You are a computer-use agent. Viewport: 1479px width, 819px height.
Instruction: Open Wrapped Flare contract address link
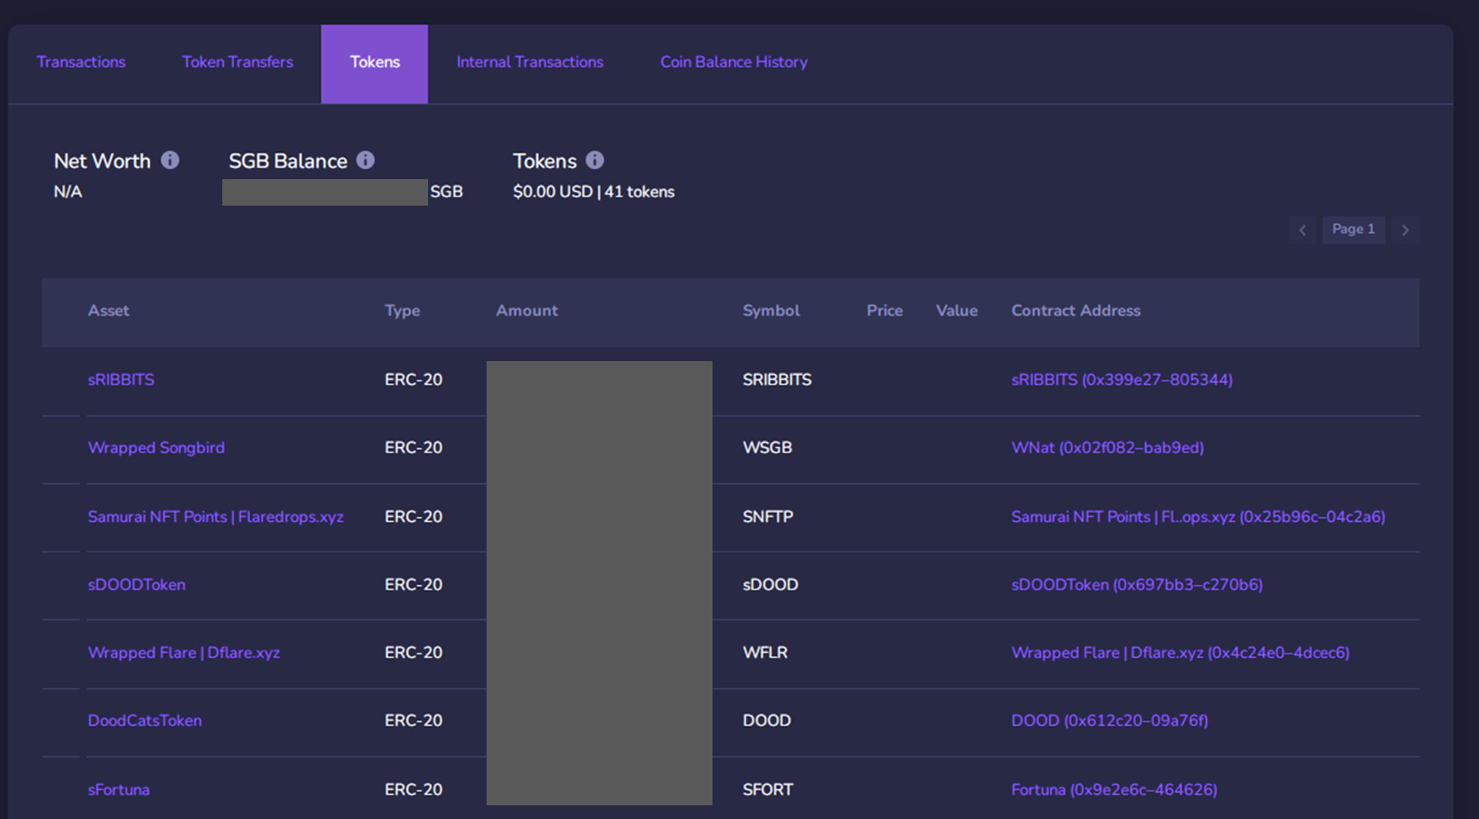1179,653
